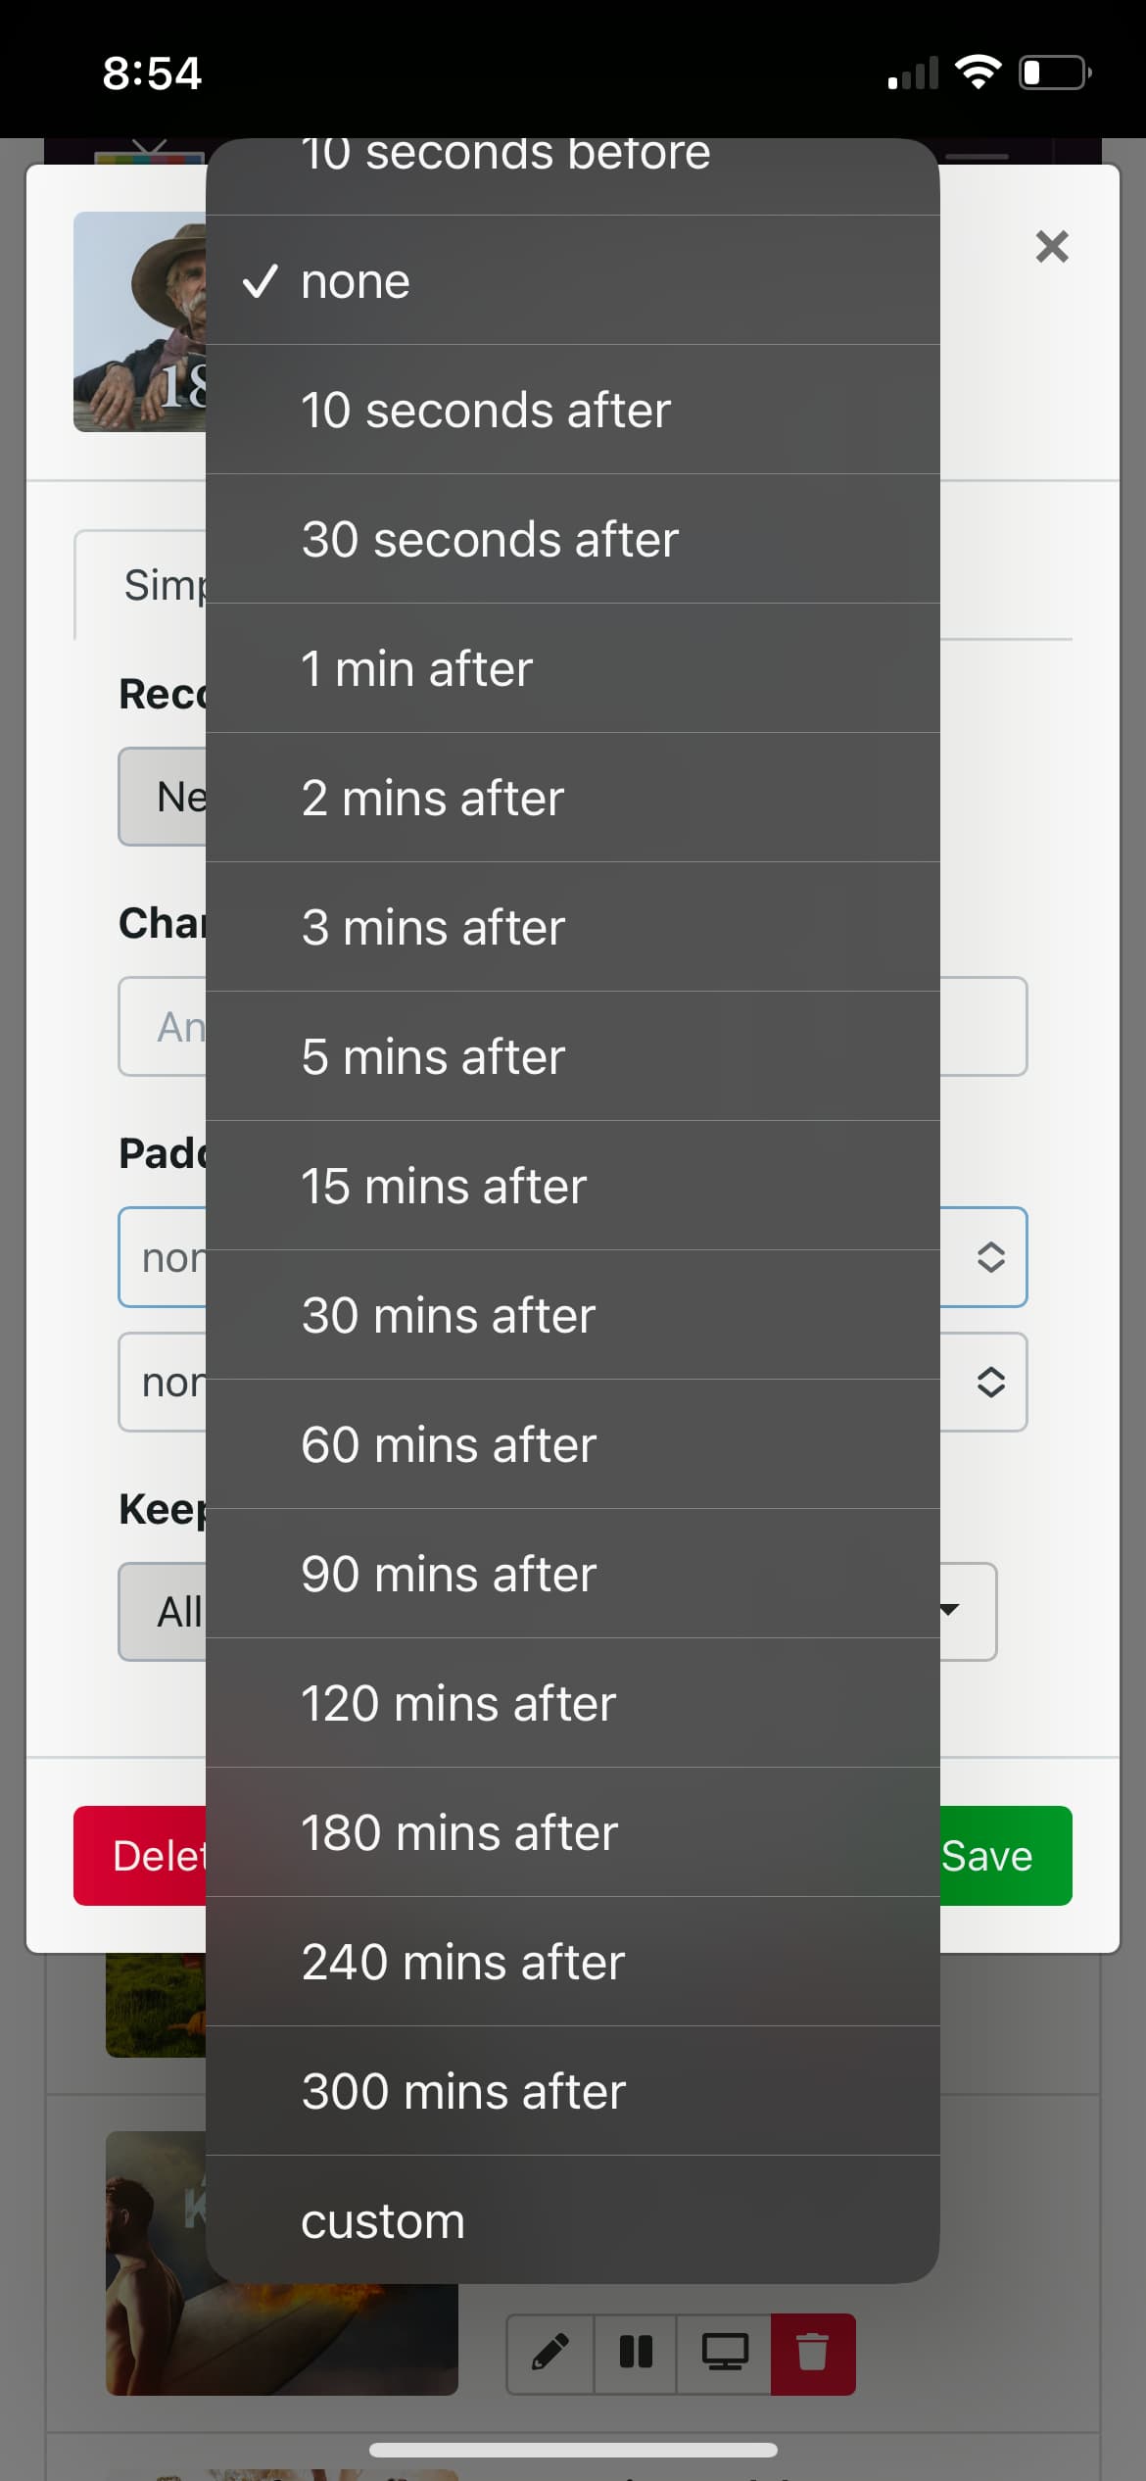
Task: Close the dialog with the X icon
Action: (1052, 247)
